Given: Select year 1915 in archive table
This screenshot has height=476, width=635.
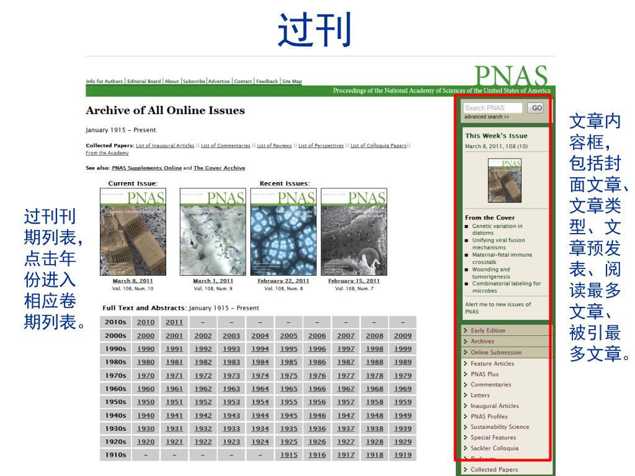Looking at the screenshot, I should coord(289,455).
